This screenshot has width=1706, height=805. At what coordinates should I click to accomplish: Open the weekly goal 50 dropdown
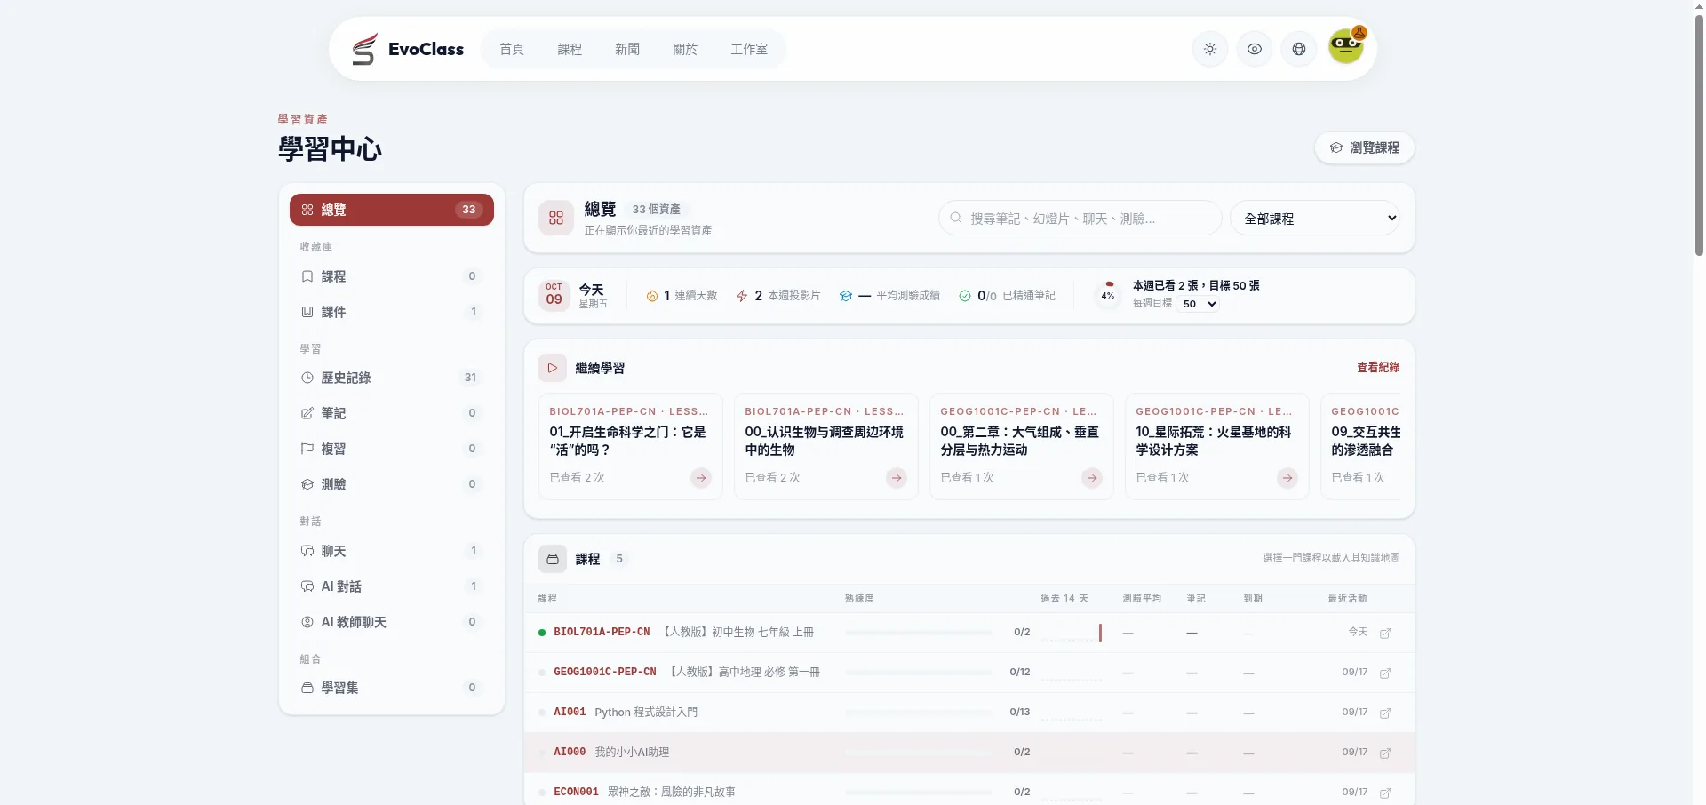pos(1199,304)
